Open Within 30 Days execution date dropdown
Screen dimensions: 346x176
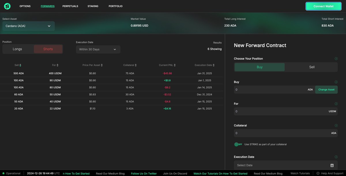pos(98,49)
